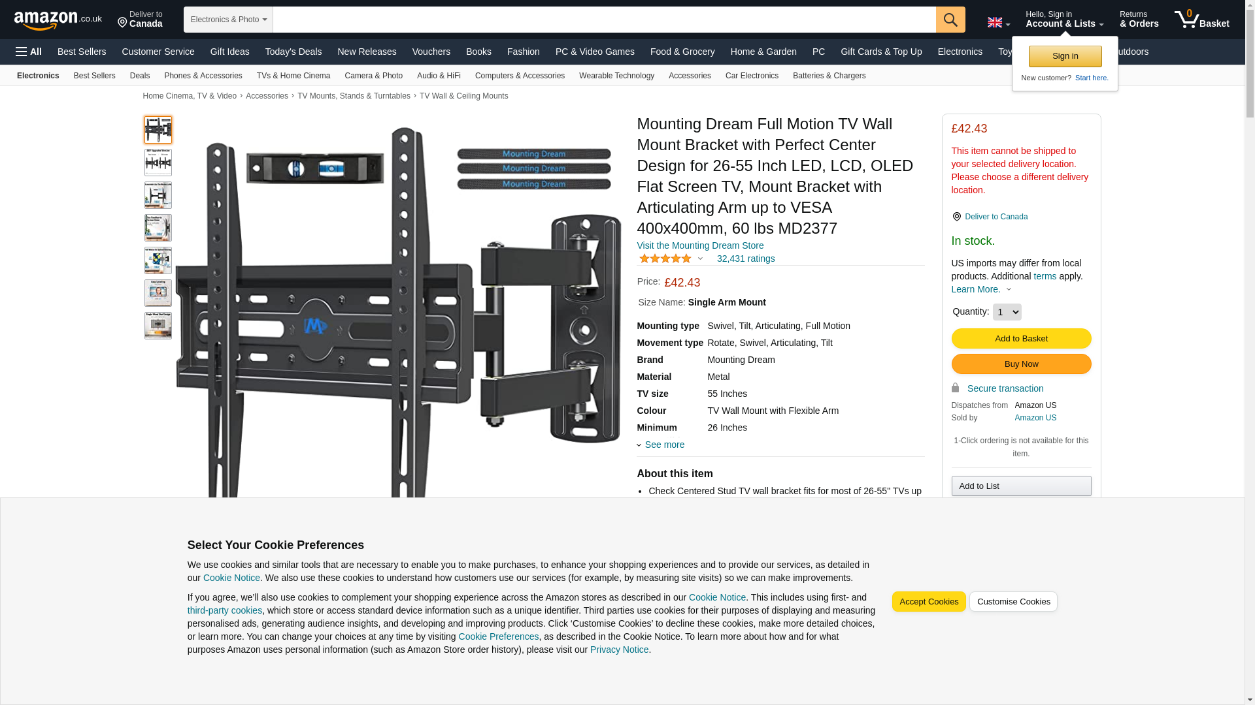Viewport: 1255px width, 705px height.
Task: Click the Add to Basket button
Action: click(1020, 339)
